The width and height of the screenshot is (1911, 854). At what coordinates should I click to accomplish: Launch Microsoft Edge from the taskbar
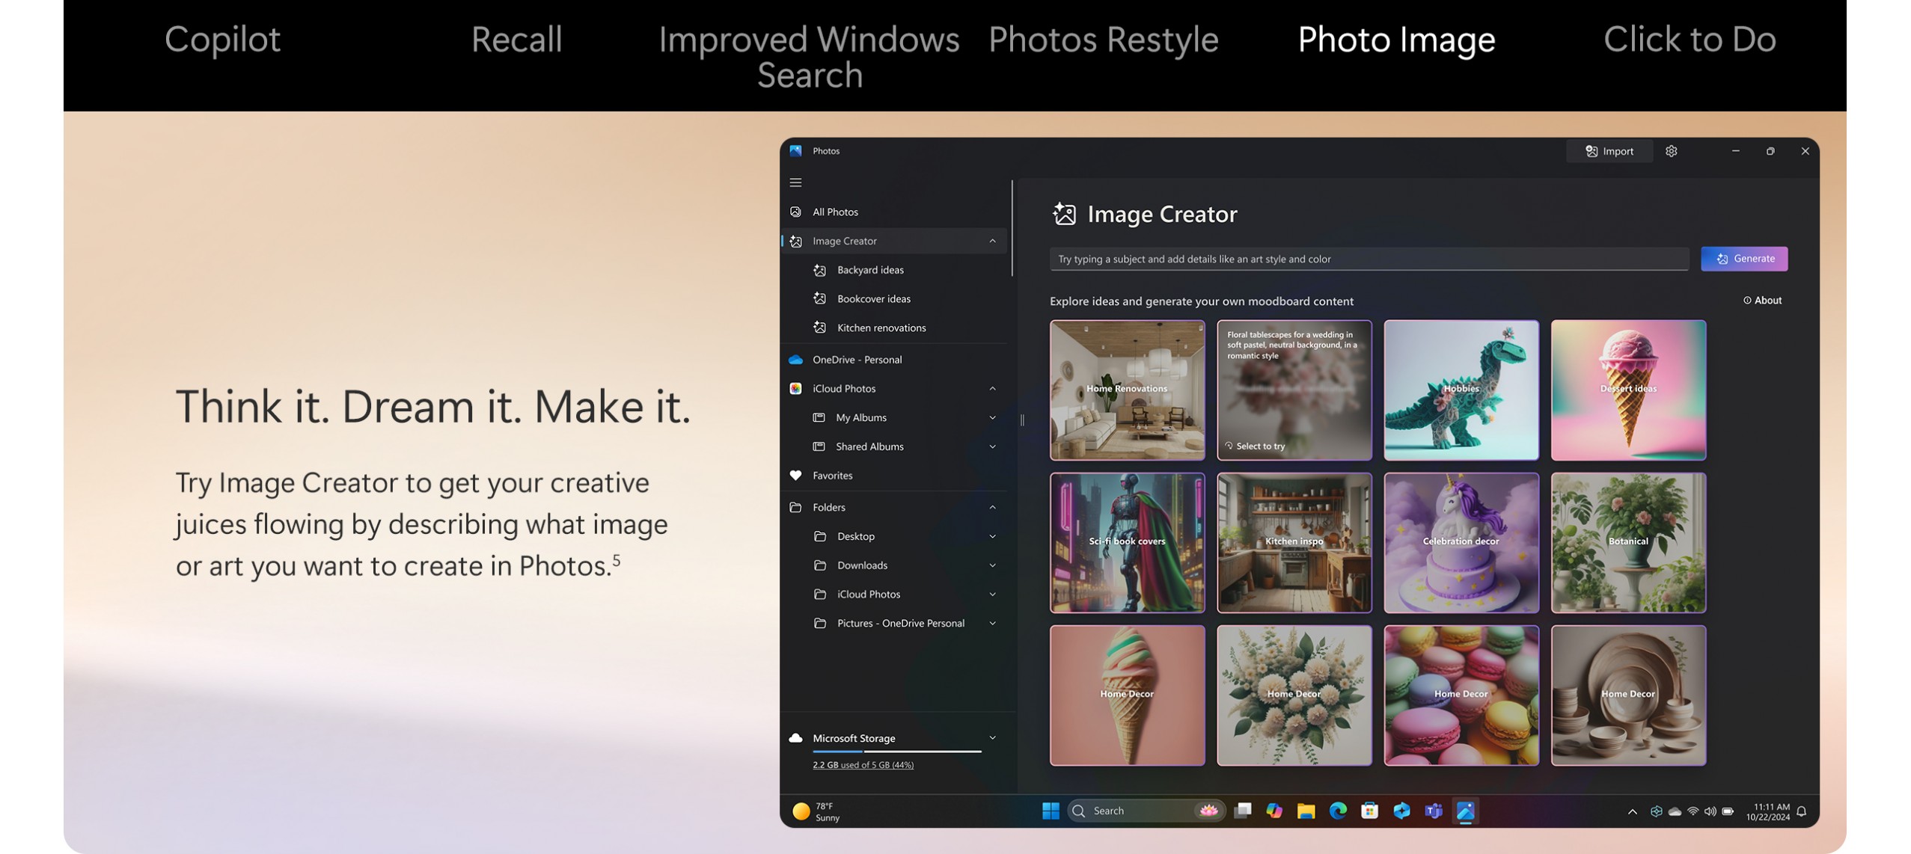[1338, 811]
